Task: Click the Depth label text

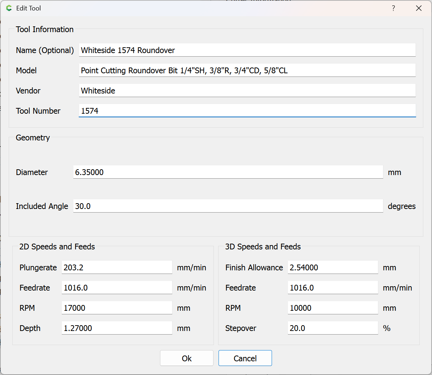Action: [x=30, y=328]
